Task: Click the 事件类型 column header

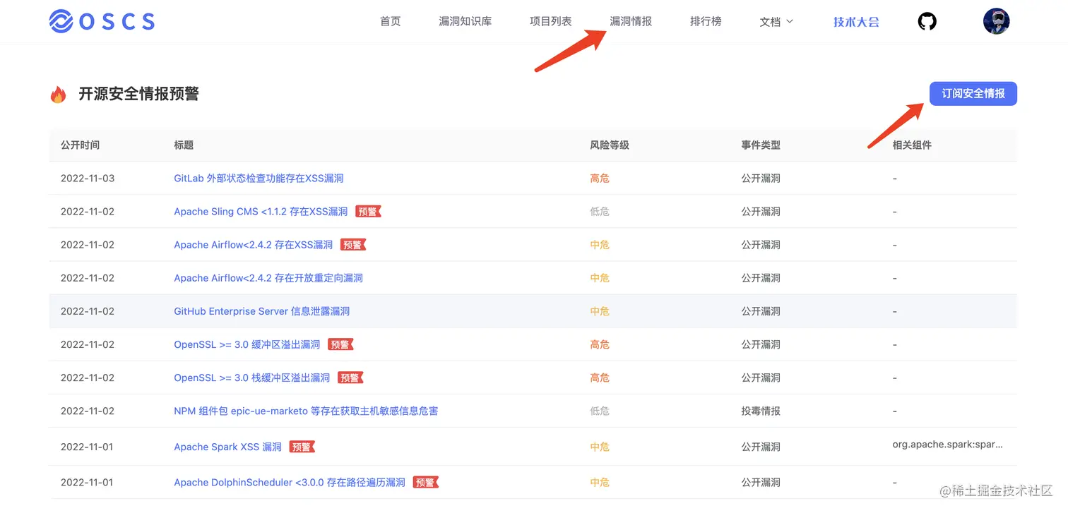Action: pos(761,145)
